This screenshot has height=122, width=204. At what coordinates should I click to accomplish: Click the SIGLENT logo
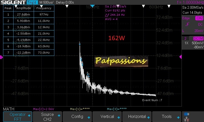coord(13,2)
